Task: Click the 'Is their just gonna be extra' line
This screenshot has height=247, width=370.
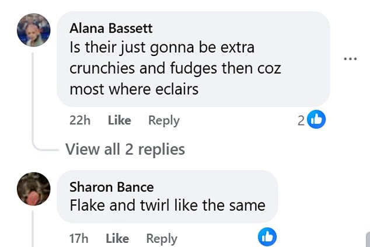Action: click(162, 47)
